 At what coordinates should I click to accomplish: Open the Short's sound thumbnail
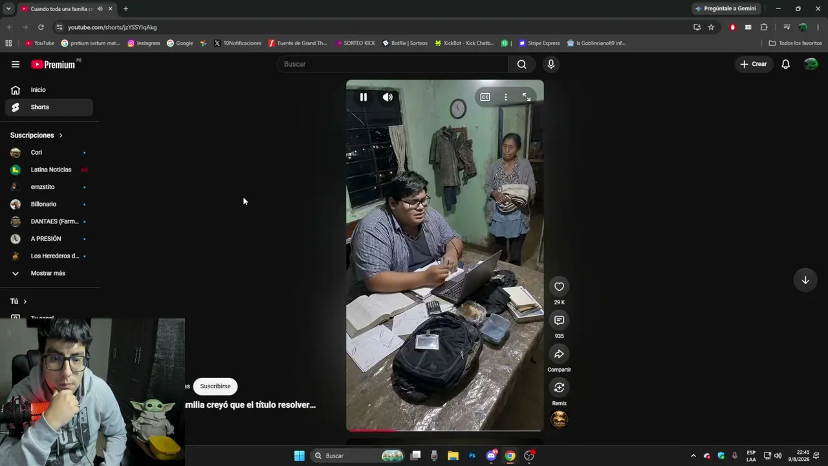559,419
